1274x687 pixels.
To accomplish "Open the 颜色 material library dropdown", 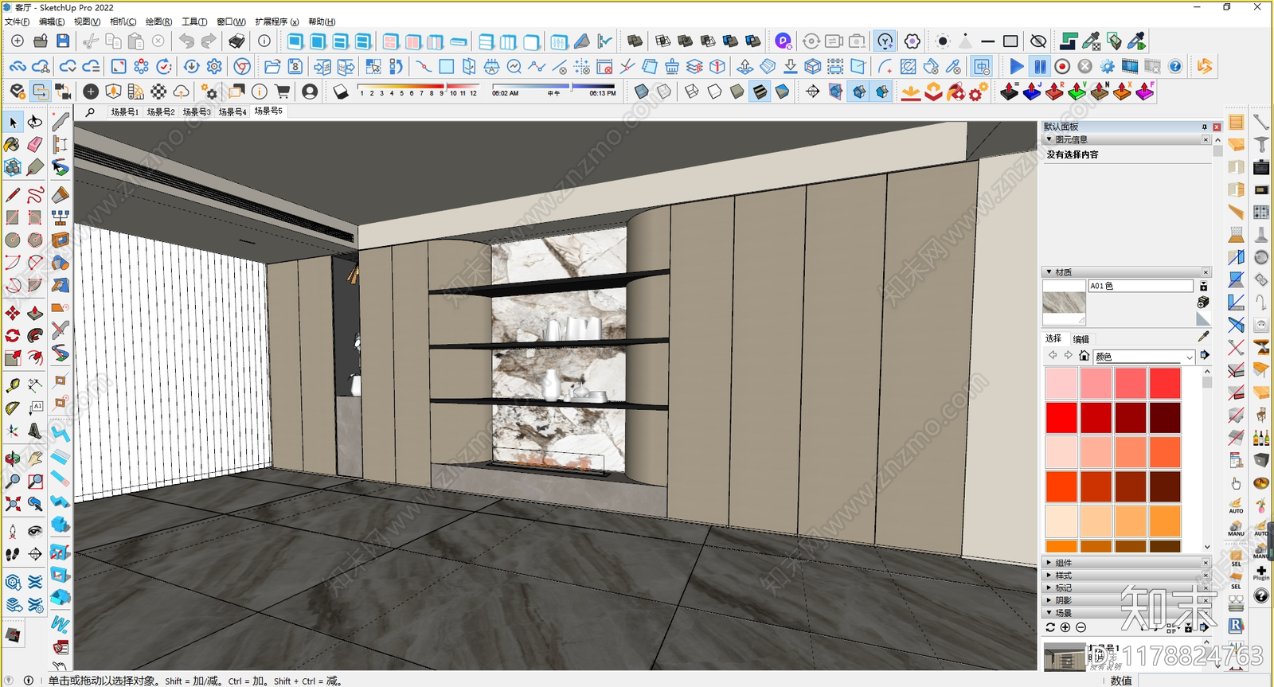I will tap(1144, 357).
